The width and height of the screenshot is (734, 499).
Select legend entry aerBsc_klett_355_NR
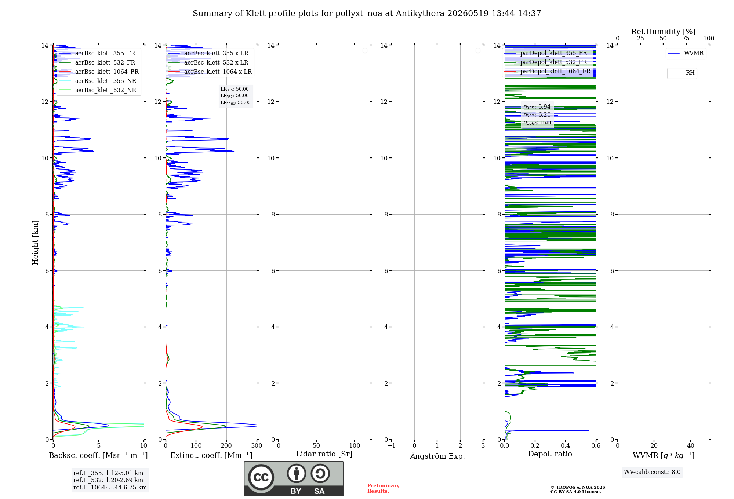coord(98,81)
